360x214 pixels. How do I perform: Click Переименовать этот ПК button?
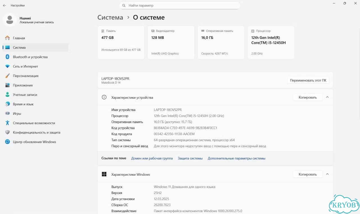pos(308,80)
